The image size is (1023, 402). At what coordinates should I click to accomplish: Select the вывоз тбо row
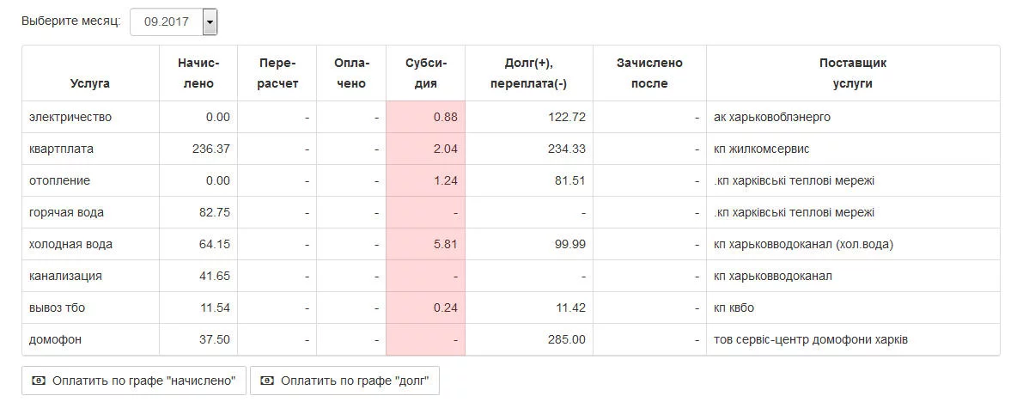(x=511, y=308)
